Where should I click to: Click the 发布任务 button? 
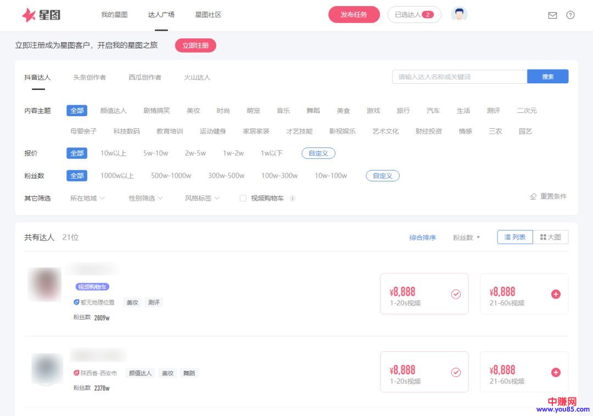pos(354,15)
